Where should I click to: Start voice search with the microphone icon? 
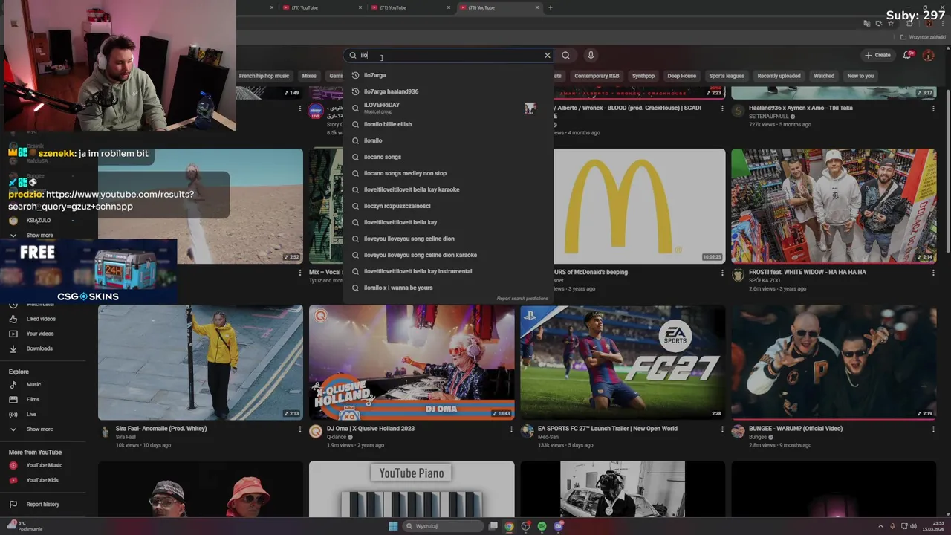591,55
